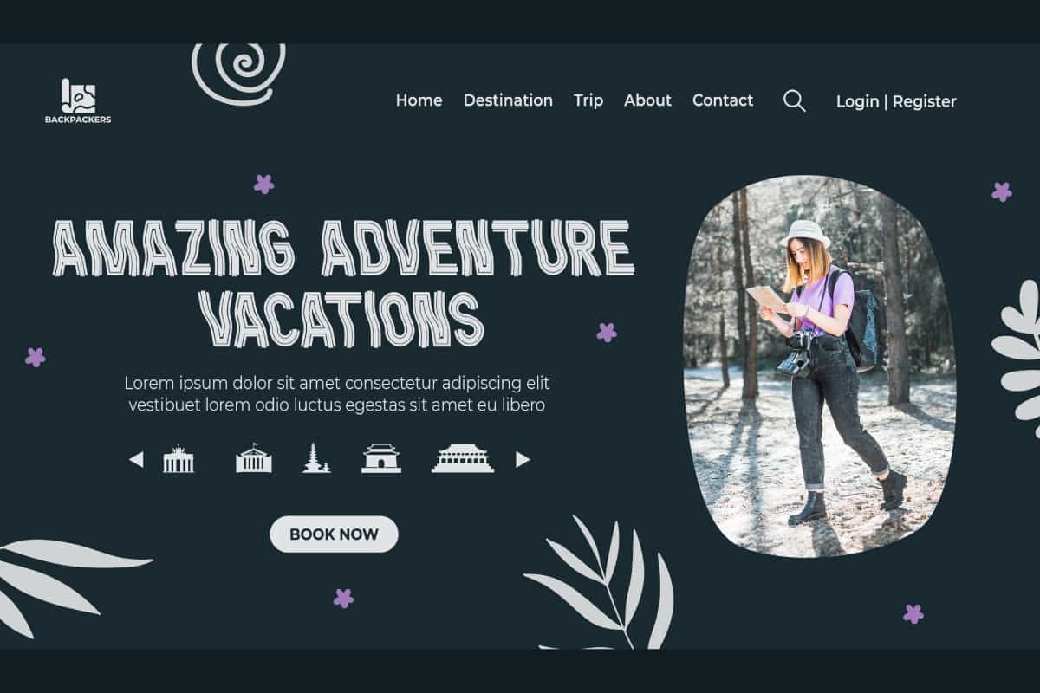Open the Trip menu item
Viewport: 1040px width, 693px height.
pos(588,101)
